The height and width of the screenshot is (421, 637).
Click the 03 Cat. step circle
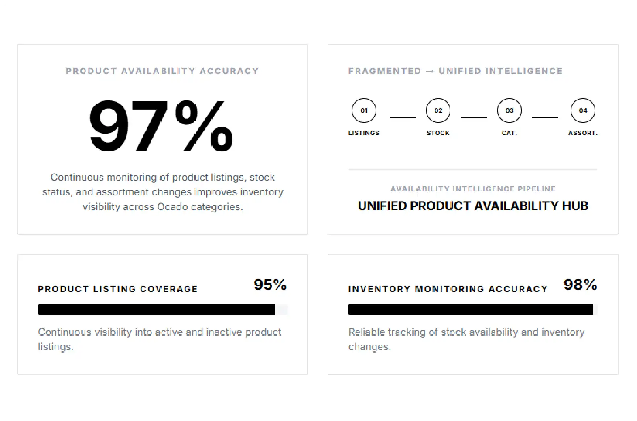click(x=509, y=110)
